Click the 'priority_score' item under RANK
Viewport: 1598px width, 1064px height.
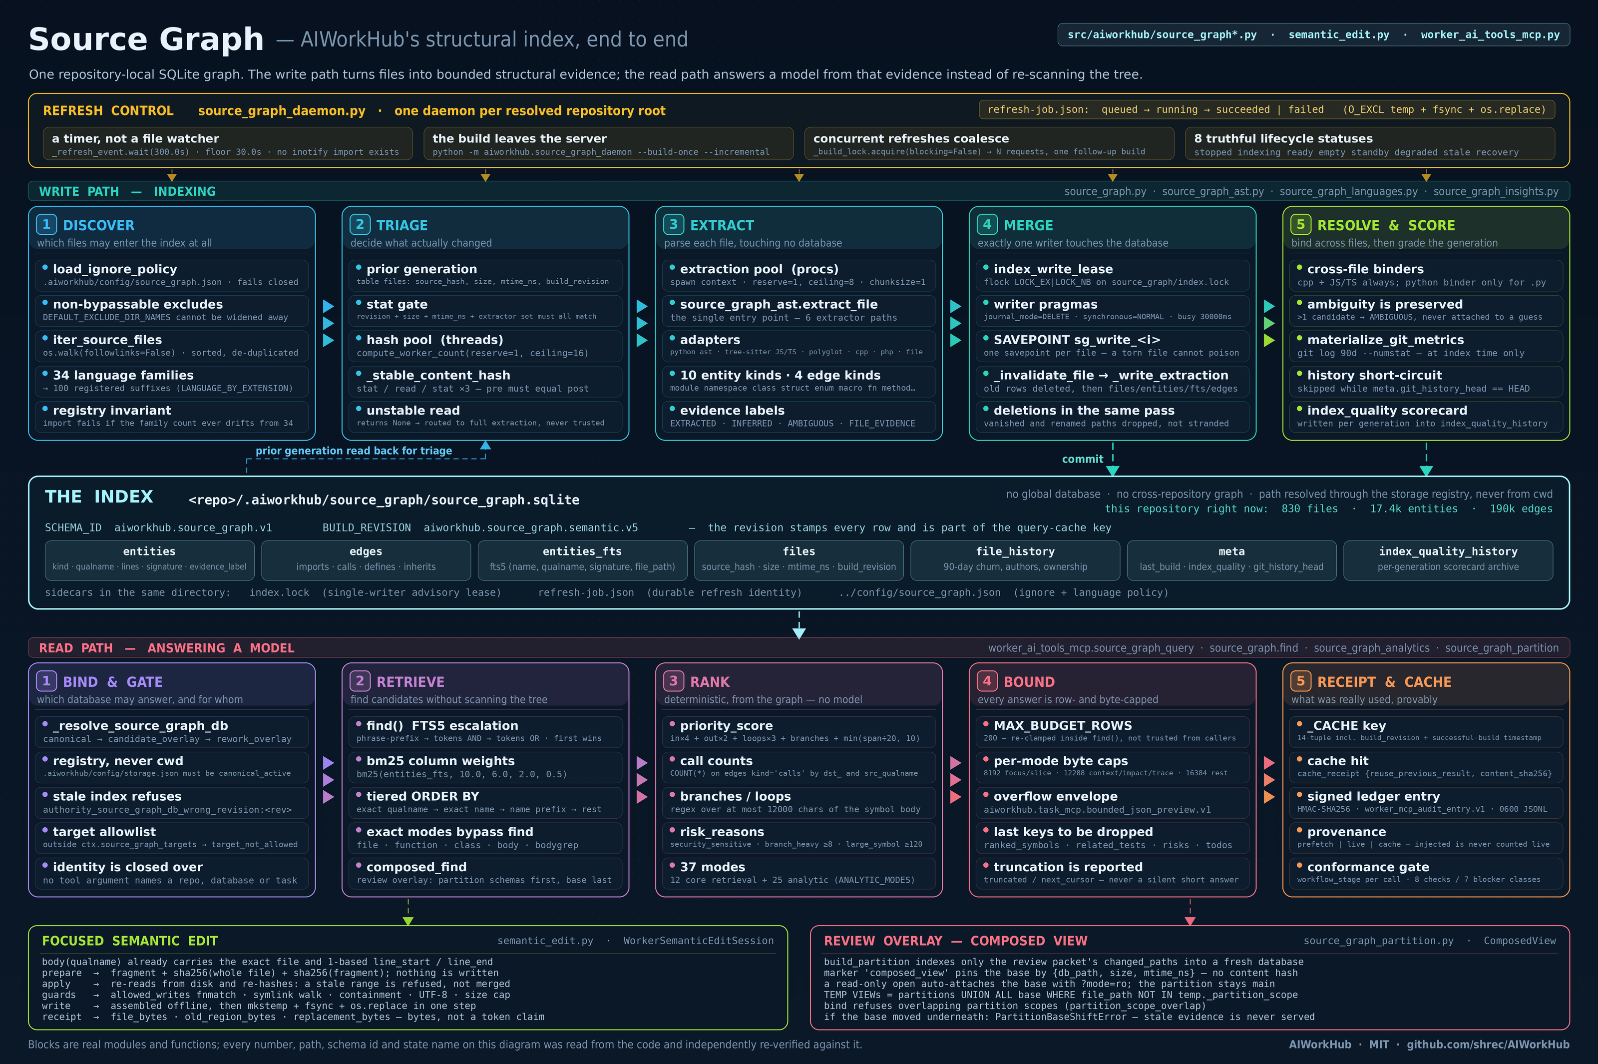[799, 731]
